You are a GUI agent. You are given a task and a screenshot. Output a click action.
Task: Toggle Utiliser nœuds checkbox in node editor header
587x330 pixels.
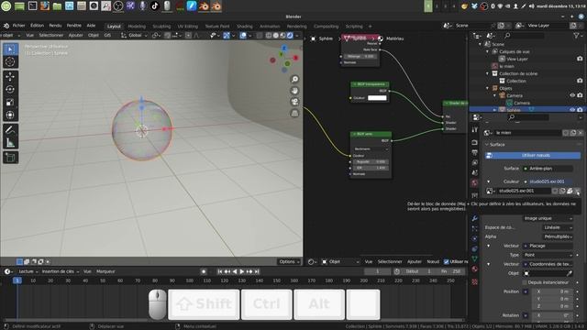(447, 262)
